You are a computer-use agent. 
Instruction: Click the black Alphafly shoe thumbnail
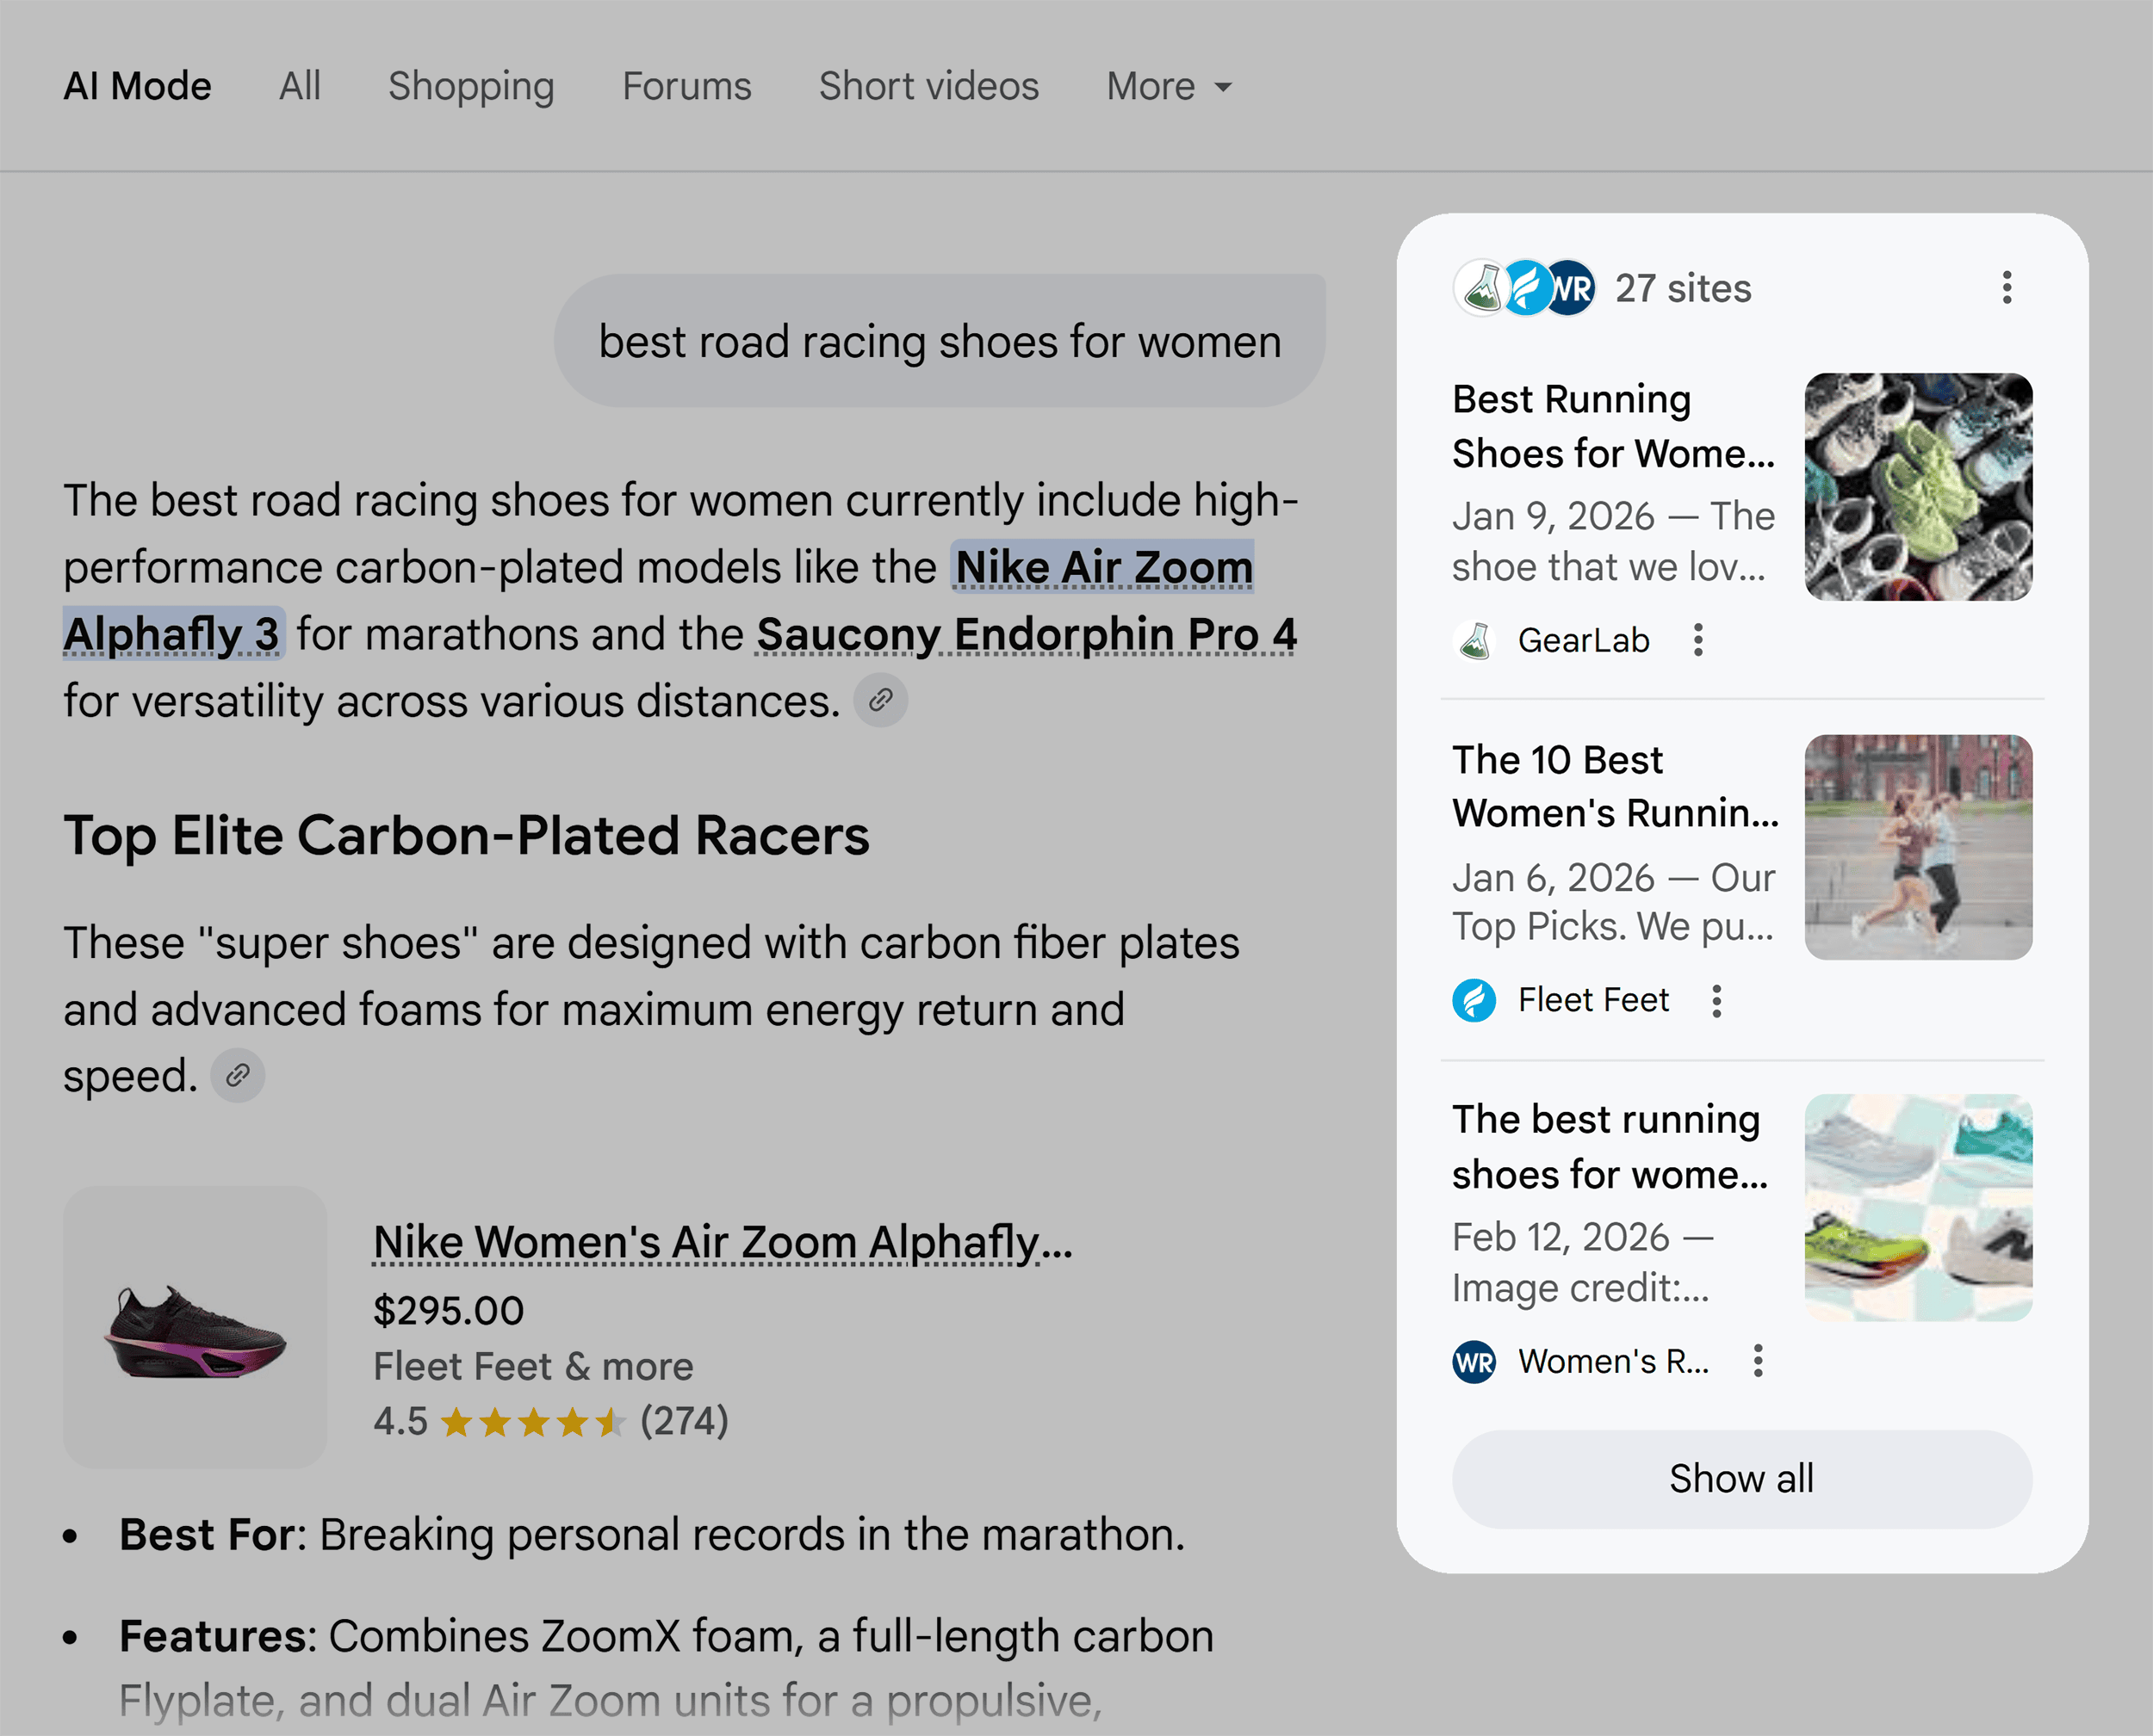[196, 1330]
